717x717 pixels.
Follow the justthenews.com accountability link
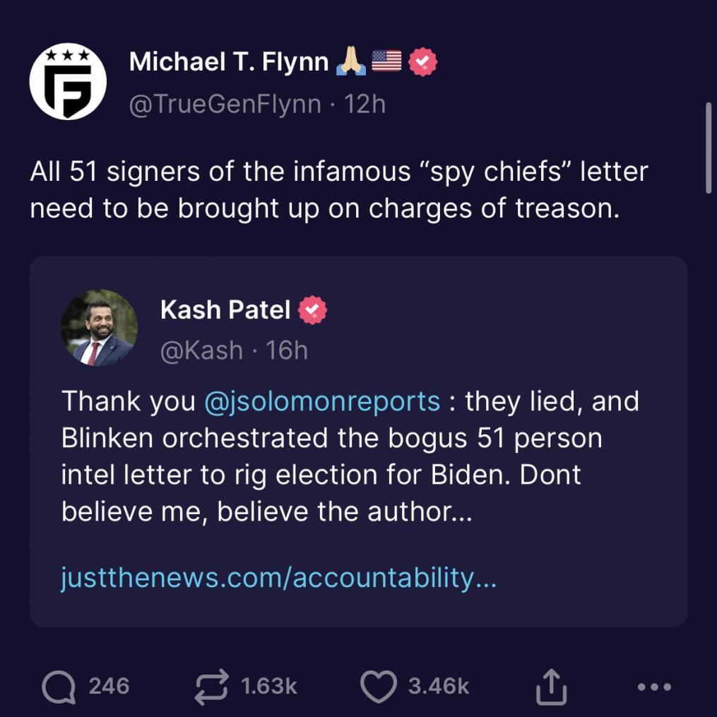pos(279,578)
